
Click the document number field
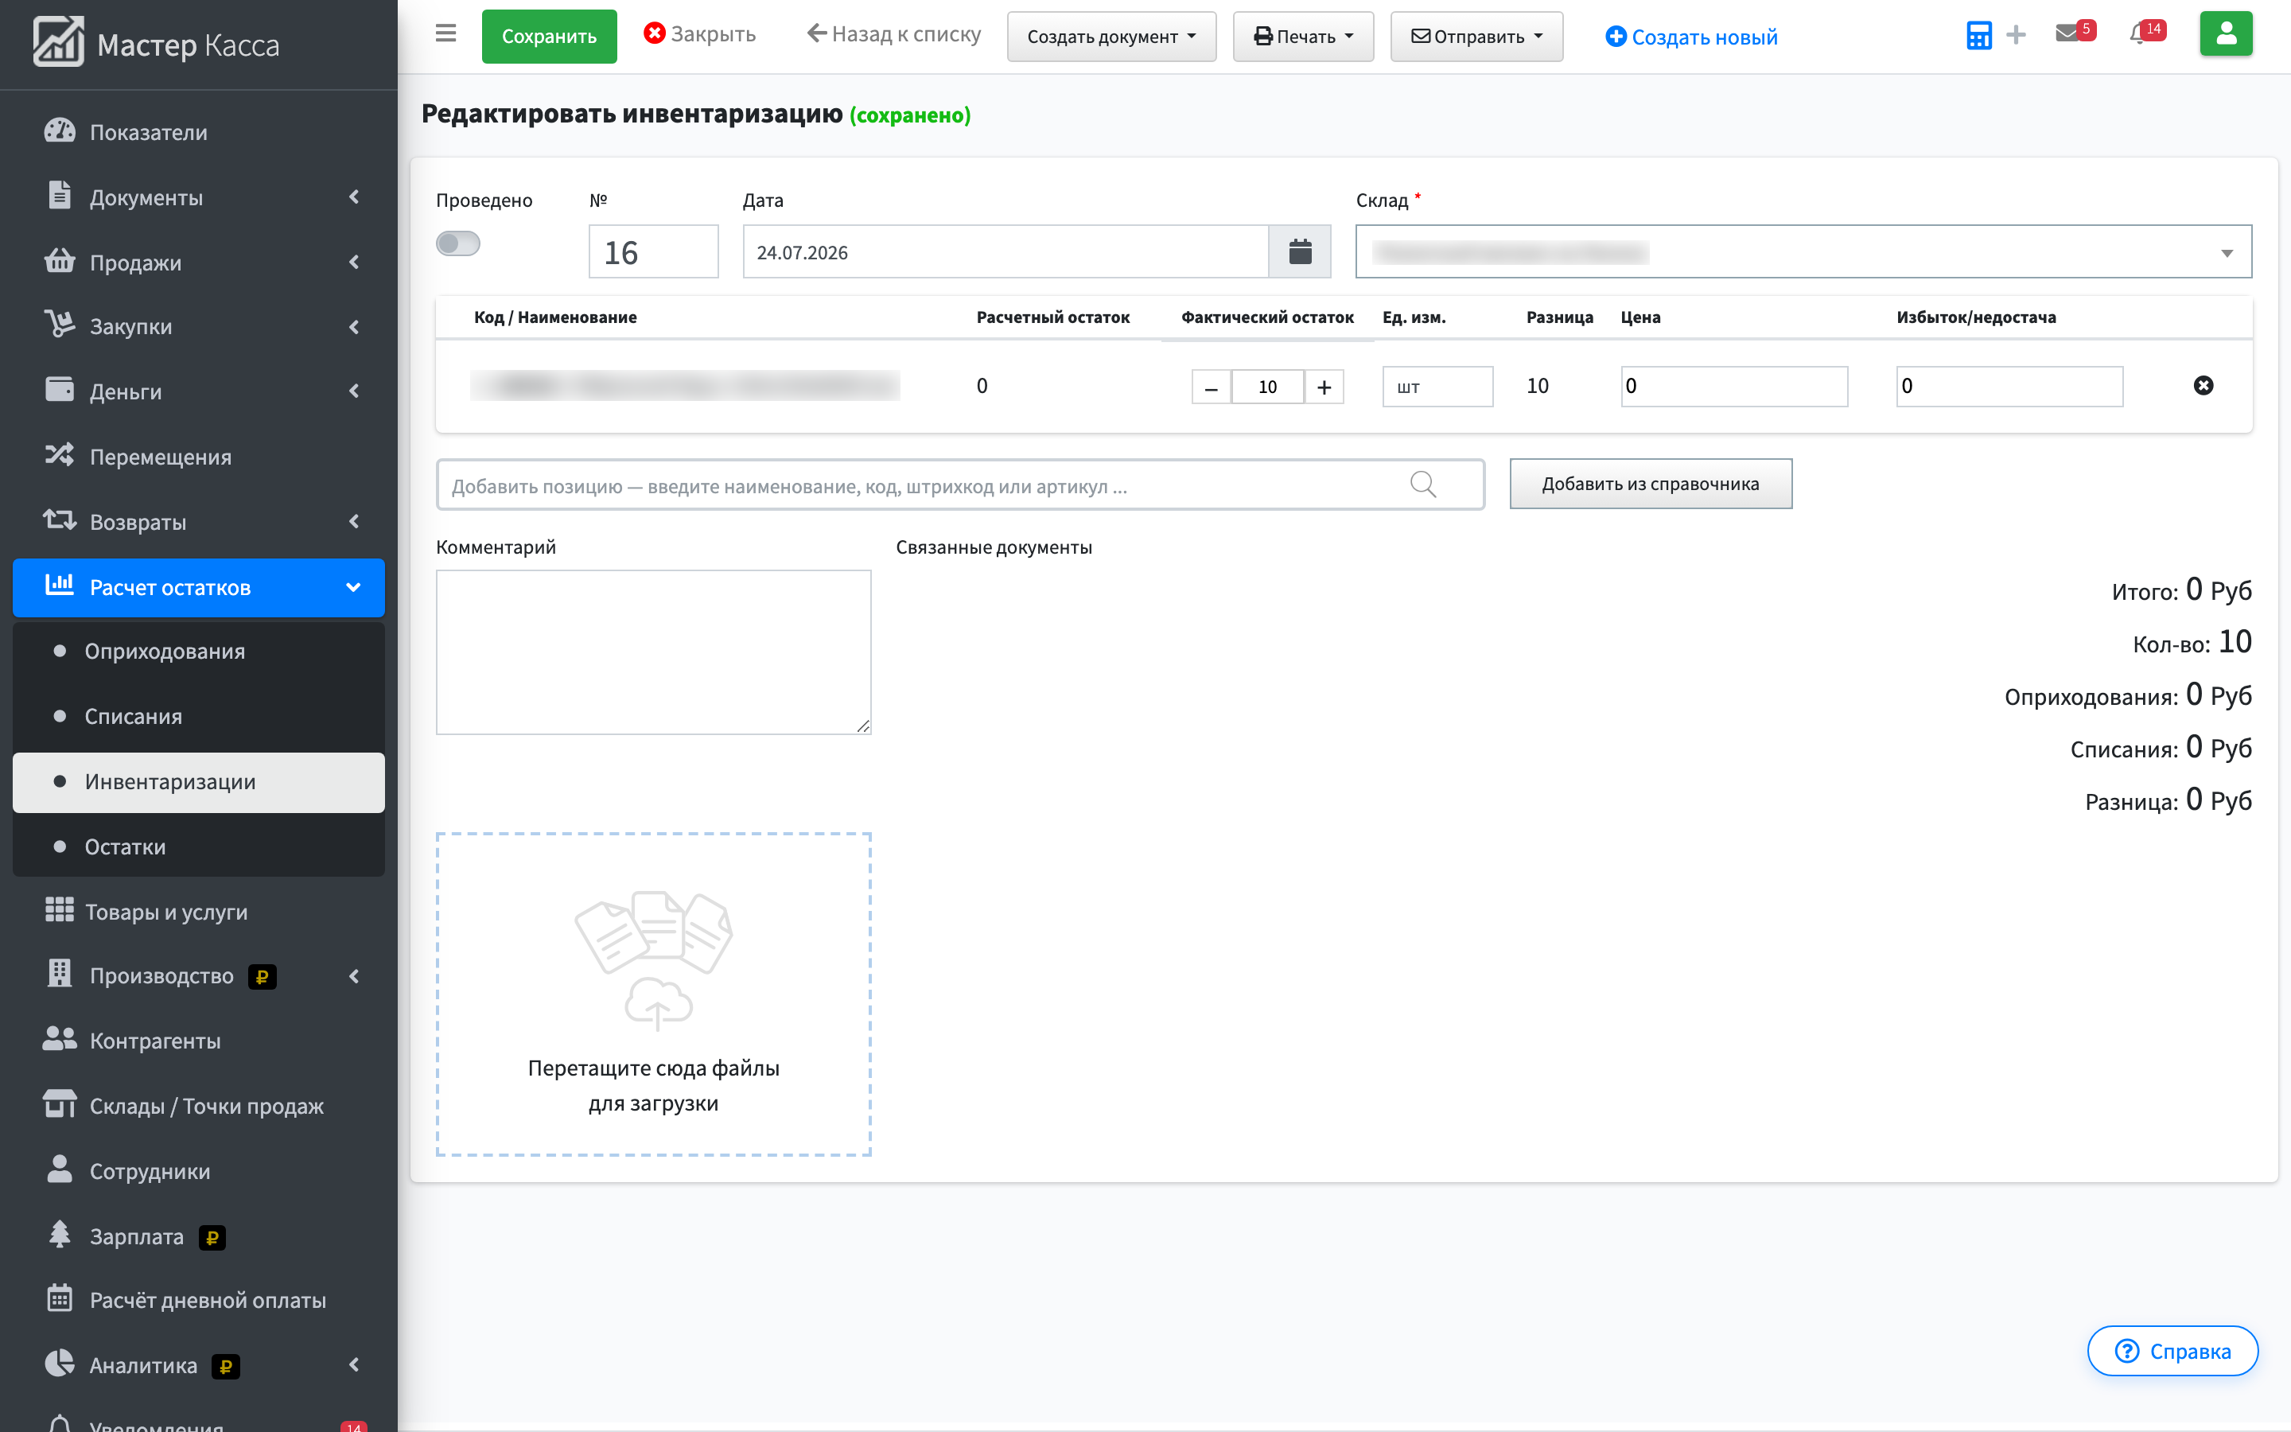pos(653,252)
